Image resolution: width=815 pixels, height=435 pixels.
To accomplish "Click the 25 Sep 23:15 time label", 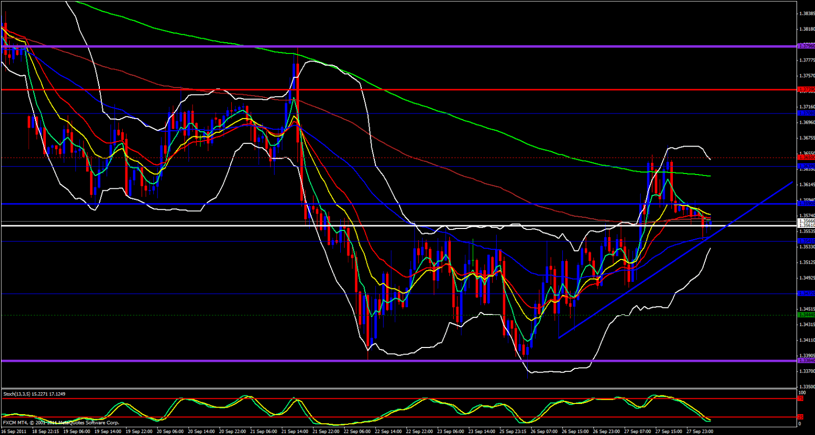I will [512, 431].
